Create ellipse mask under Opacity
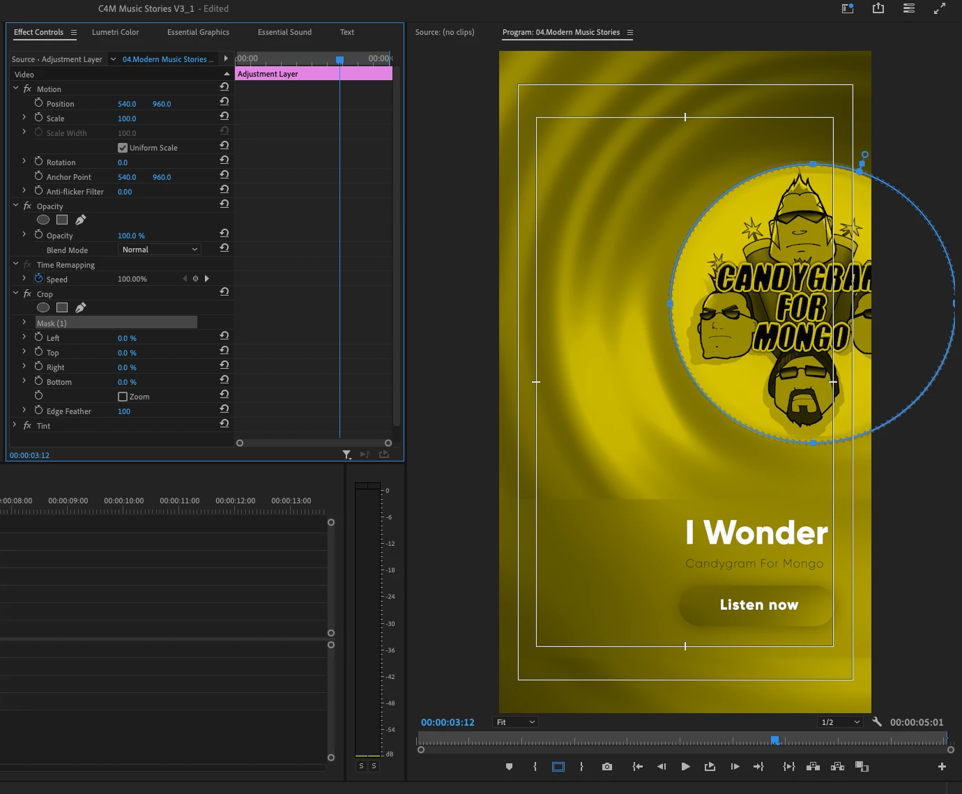 pyautogui.click(x=43, y=220)
